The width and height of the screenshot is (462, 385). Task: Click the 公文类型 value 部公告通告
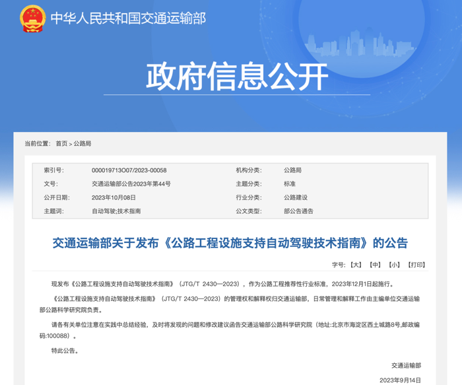298,211
